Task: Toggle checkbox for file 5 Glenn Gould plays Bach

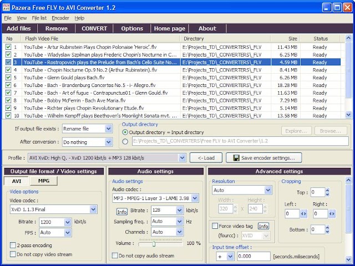Action: click(x=8, y=78)
